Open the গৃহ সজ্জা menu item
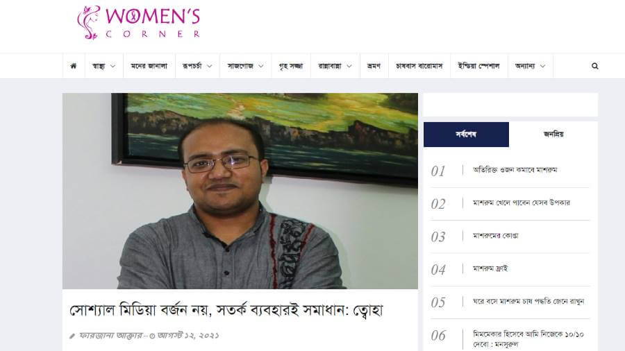 [291, 66]
